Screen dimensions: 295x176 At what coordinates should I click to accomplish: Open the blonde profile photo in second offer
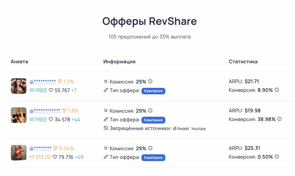[x=19, y=115]
